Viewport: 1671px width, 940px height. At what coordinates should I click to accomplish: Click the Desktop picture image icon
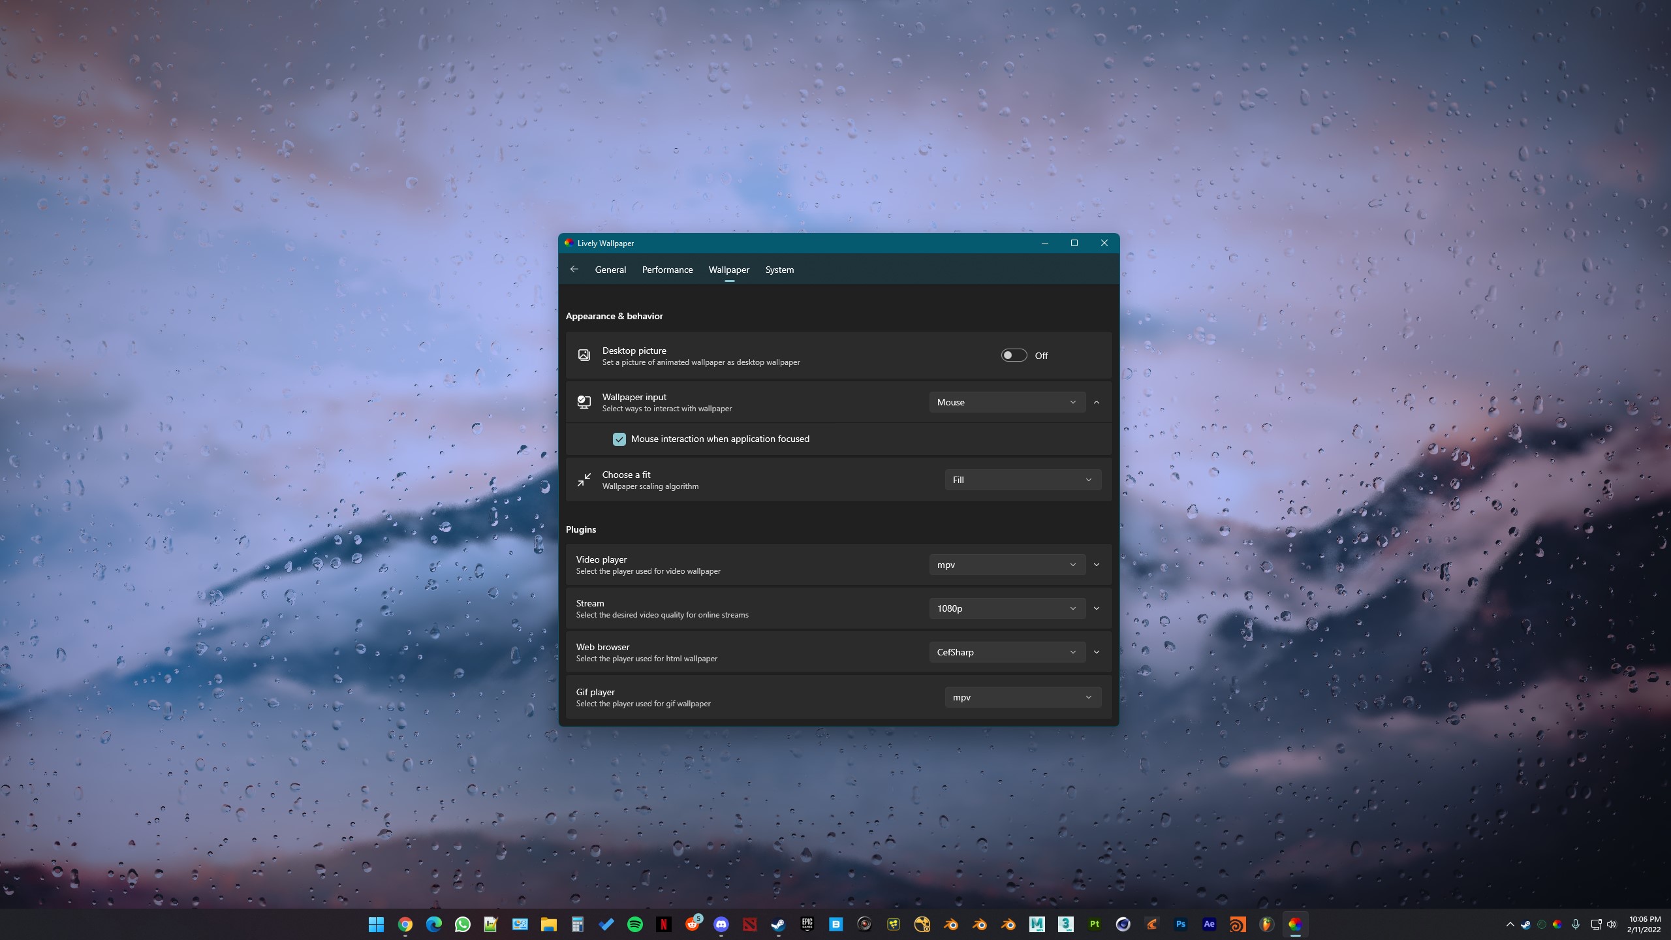(x=584, y=355)
